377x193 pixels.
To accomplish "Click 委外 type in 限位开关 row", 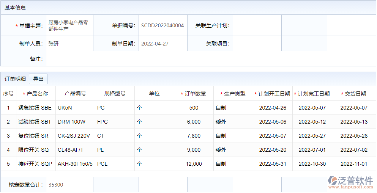I will [221, 150].
